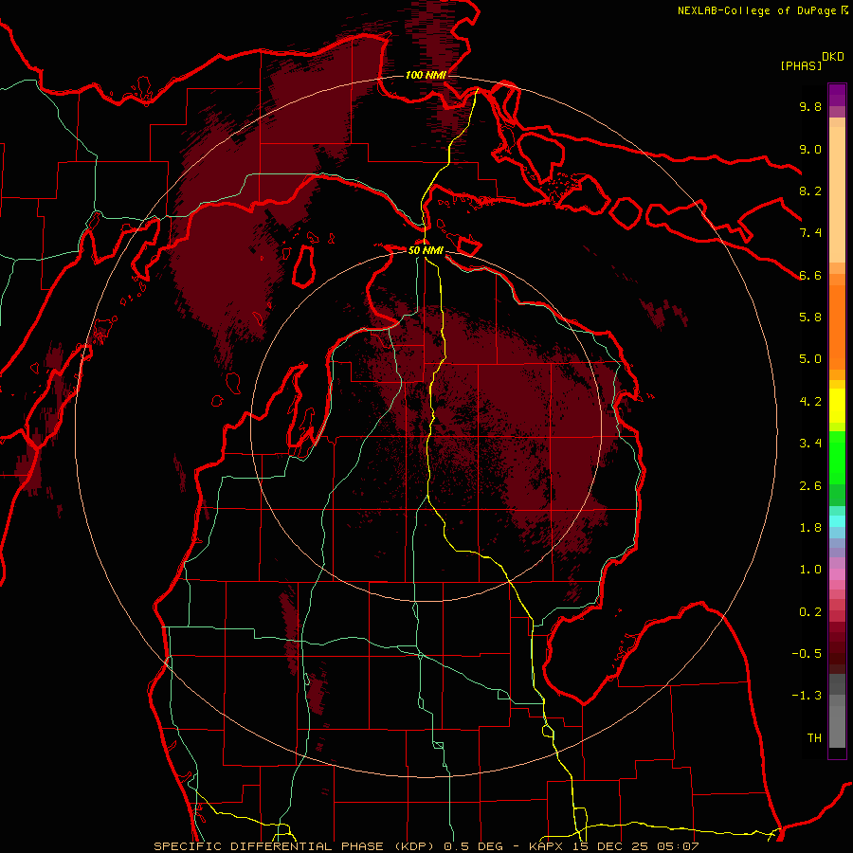Select the 3.4 scale value
The width and height of the screenshot is (853, 853).
[810, 444]
